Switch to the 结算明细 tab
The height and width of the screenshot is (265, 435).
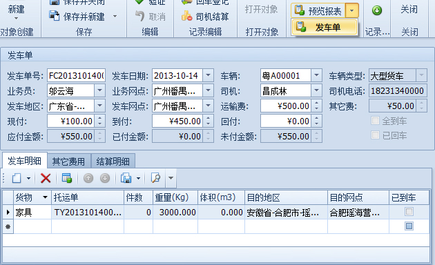[x=113, y=161]
